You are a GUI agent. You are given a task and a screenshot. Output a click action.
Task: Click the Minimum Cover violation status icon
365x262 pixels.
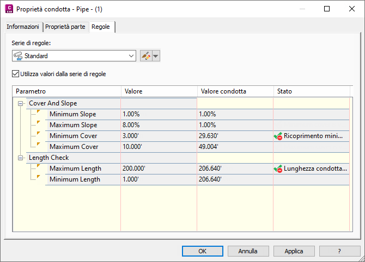click(x=278, y=136)
